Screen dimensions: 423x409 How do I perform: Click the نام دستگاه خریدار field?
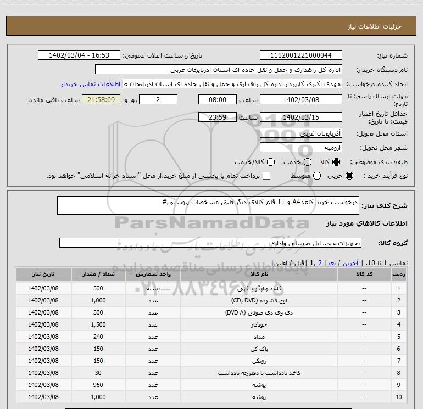click(219, 69)
